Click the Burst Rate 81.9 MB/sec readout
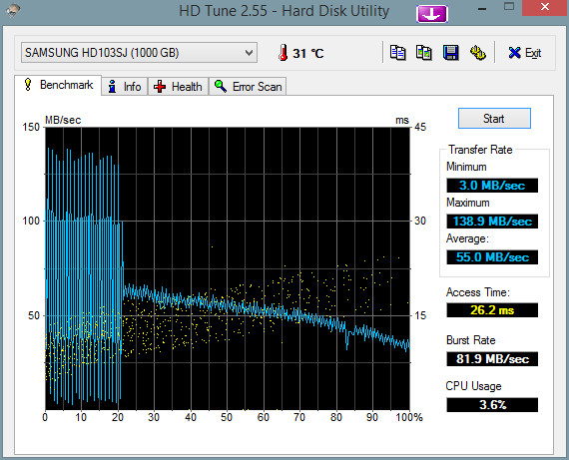 [x=492, y=359]
